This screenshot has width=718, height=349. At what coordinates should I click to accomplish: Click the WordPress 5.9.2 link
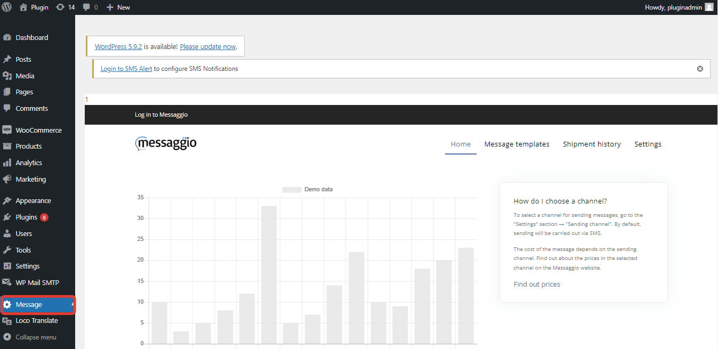click(118, 46)
